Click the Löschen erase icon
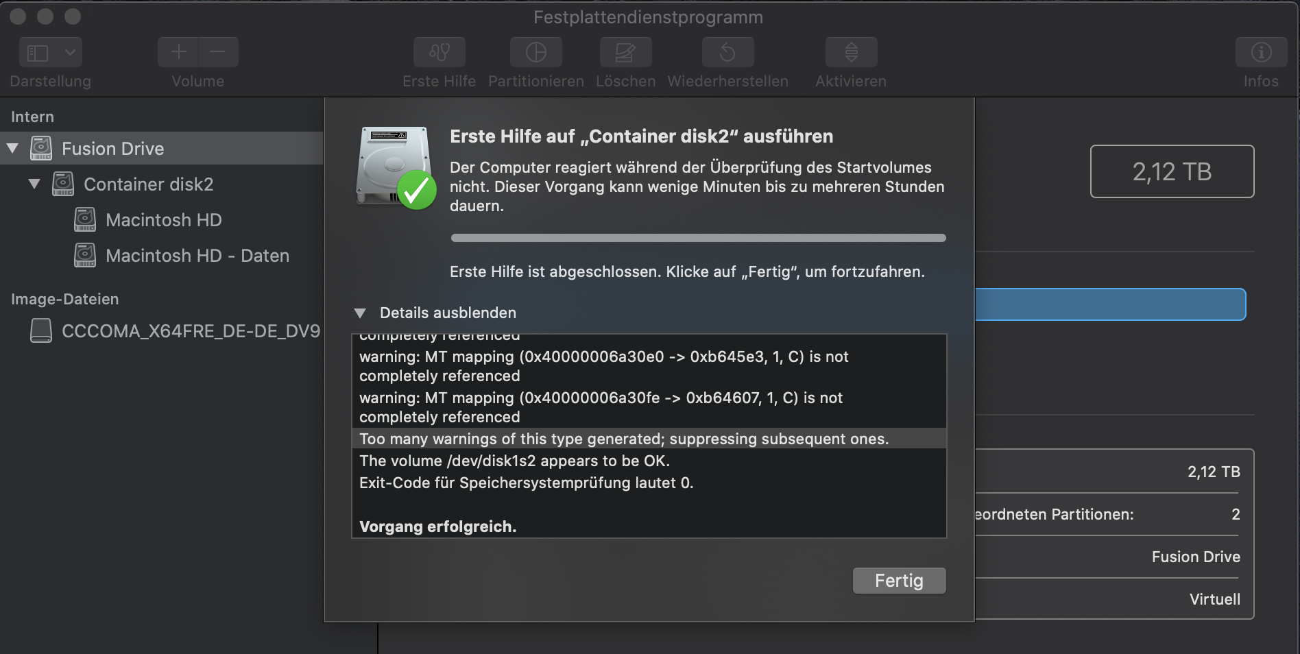This screenshot has width=1300, height=654. click(625, 52)
